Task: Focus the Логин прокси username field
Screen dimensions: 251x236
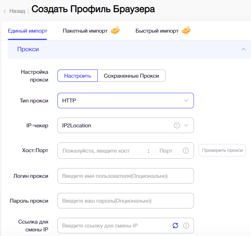Action: coord(126,176)
